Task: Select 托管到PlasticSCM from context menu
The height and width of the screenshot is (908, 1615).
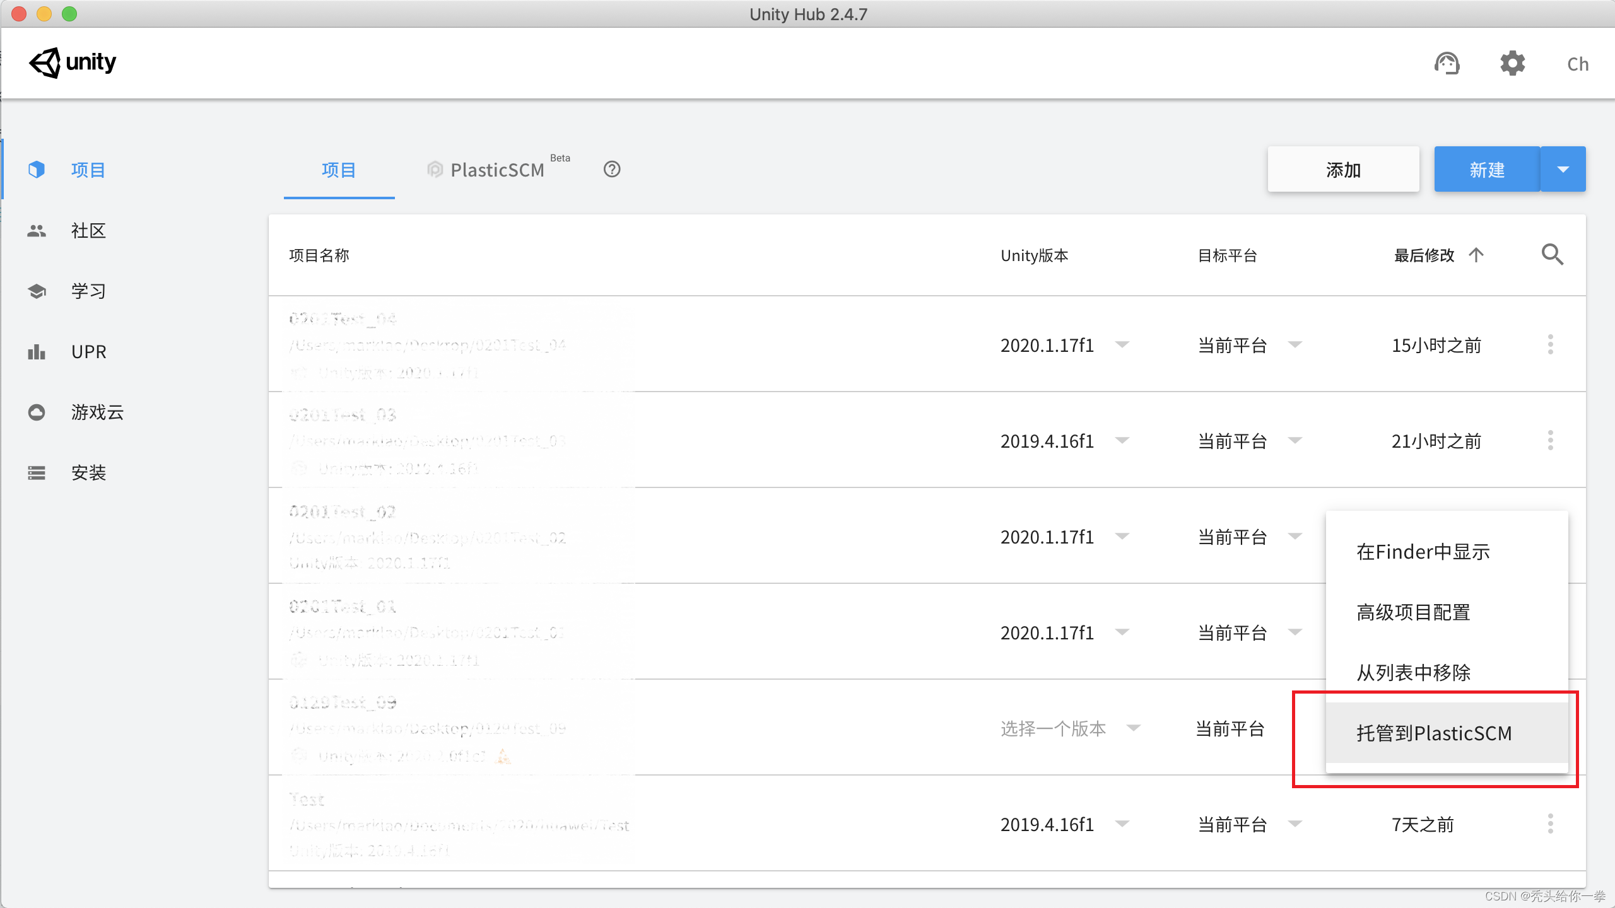Action: click(x=1434, y=733)
